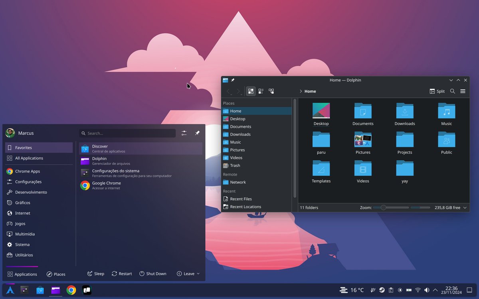Open the Utilitários category
Screen dimensions: 479x299
pos(39,255)
